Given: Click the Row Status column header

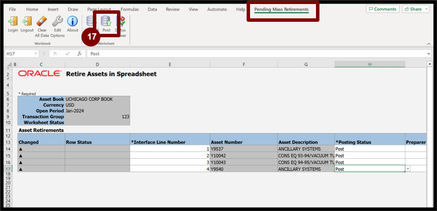Looking at the screenshot, I should (97, 142).
